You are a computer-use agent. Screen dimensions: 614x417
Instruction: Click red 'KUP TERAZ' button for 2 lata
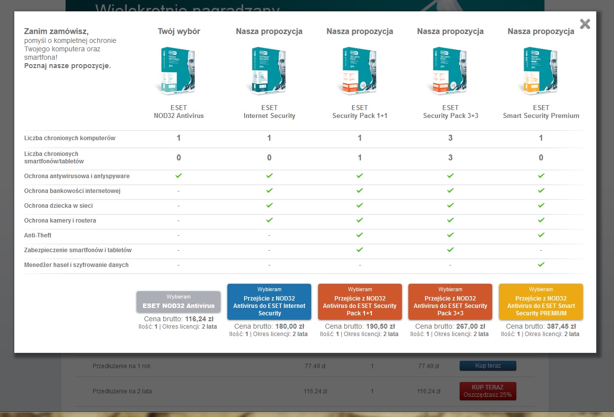click(488, 391)
